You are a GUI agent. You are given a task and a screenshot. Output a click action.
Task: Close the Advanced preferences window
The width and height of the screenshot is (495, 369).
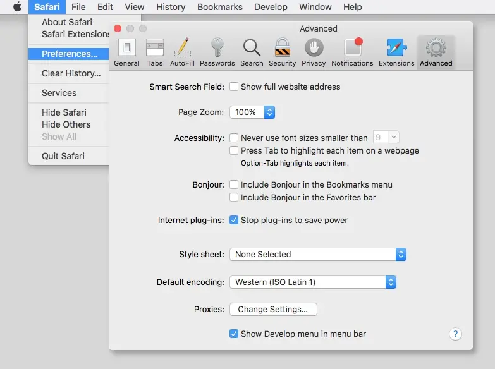pos(118,28)
